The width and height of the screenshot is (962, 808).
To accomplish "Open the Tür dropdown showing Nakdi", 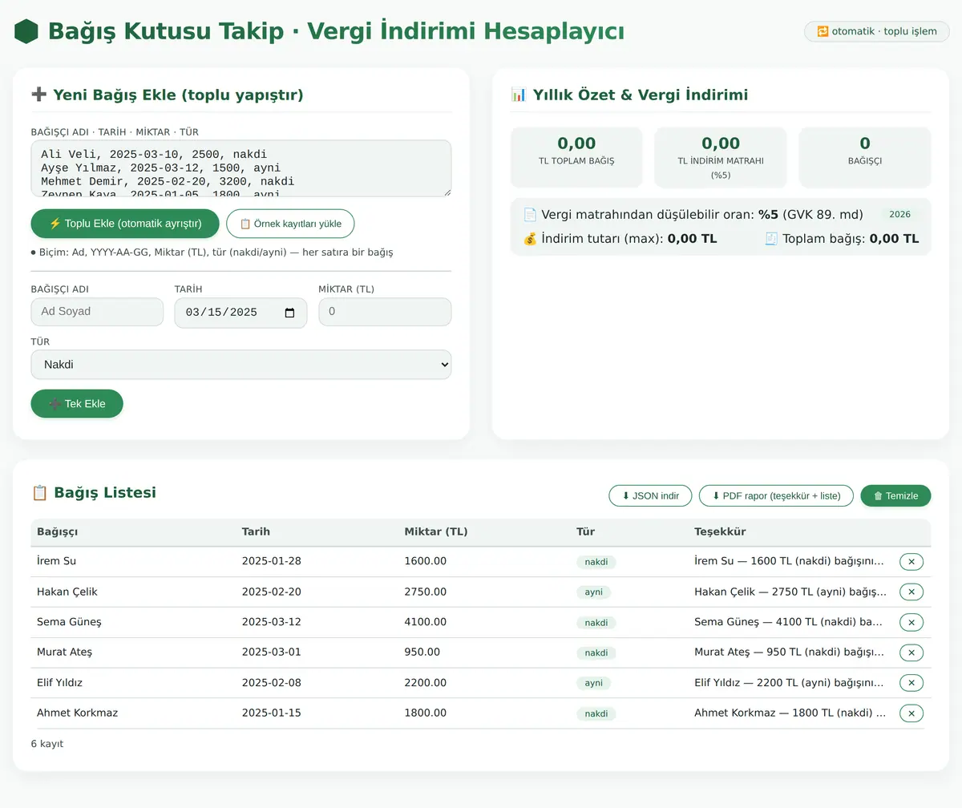I will [241, 365].
